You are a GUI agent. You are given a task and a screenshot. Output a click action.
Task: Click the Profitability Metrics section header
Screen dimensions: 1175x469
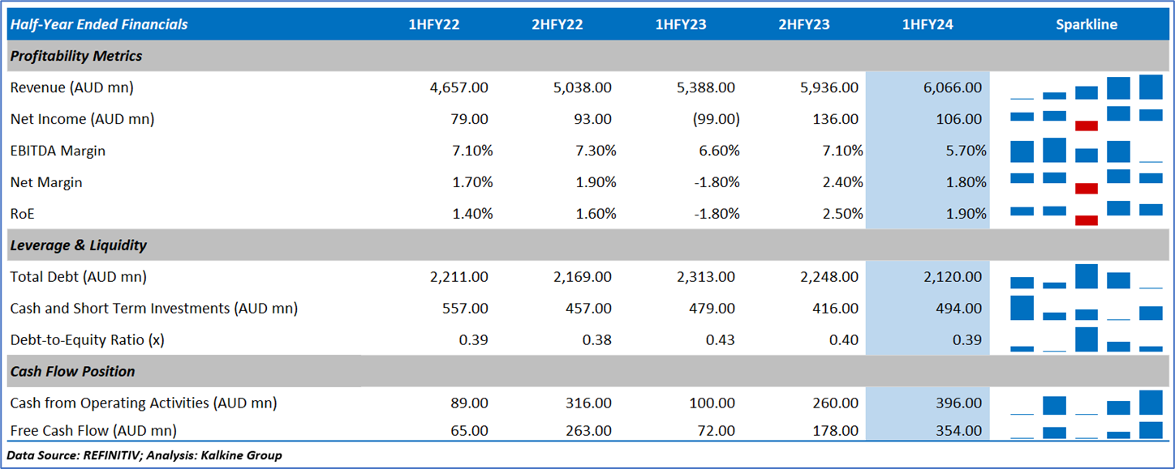76,56
